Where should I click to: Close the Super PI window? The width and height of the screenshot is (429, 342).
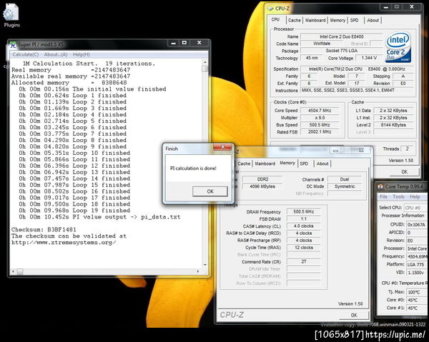click(199, 43)
